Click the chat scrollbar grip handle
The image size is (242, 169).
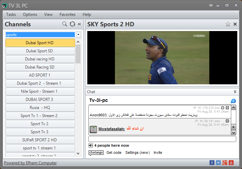pyautogui.click(x=234, y=127)
